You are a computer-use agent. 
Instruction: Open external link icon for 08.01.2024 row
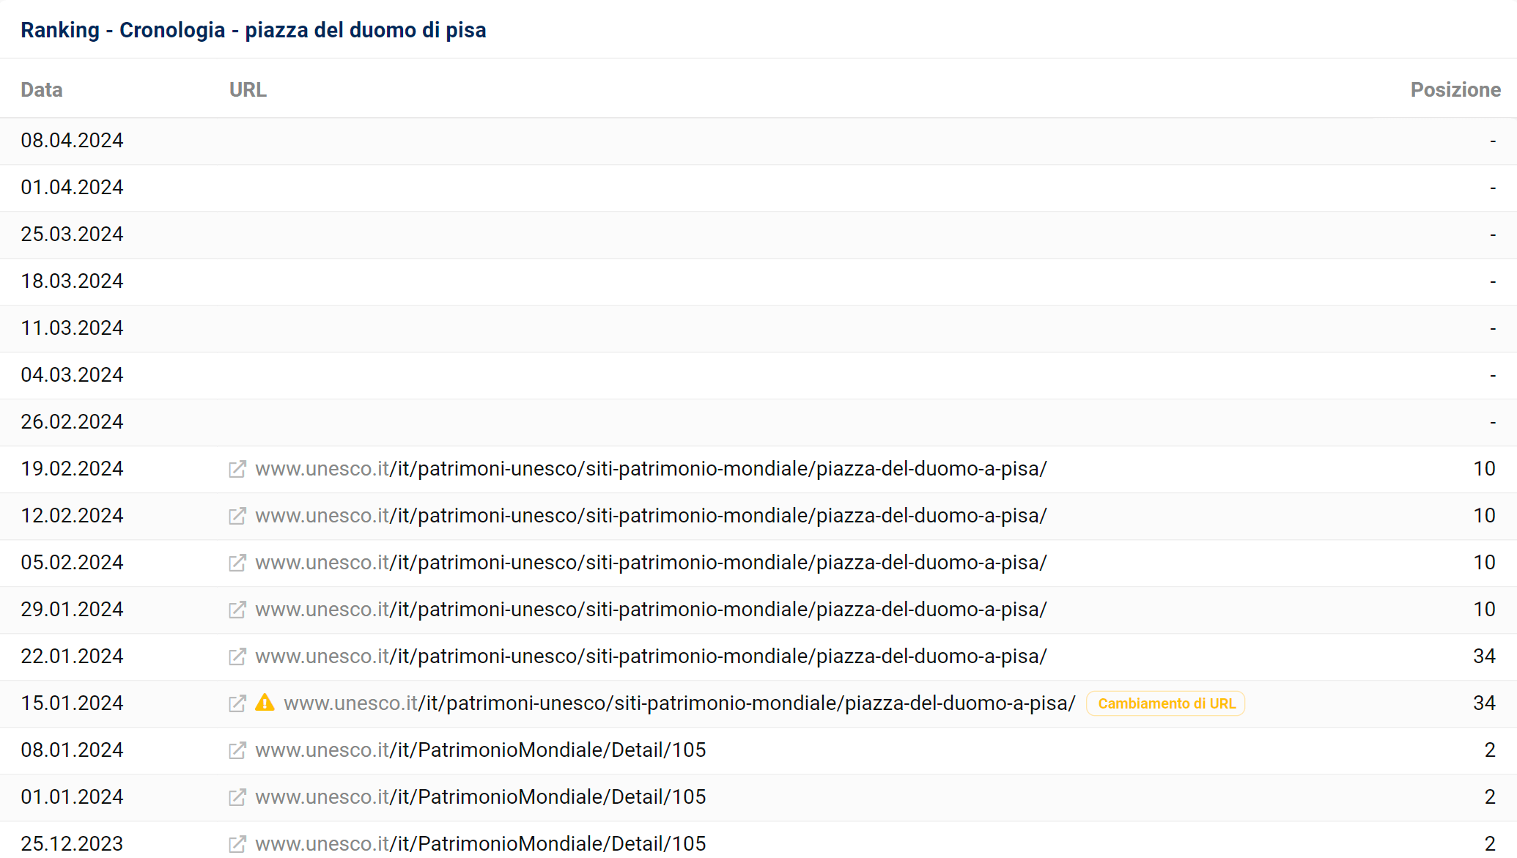(237, 751)
